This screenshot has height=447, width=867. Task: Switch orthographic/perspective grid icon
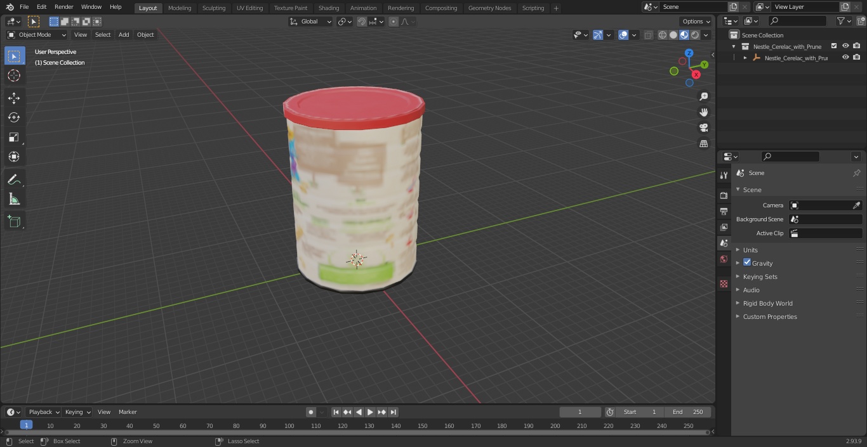(x=703, y=144)
